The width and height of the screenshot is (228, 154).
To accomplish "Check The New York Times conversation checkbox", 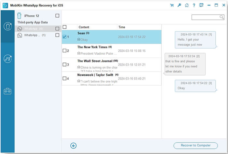I will 64,51.
